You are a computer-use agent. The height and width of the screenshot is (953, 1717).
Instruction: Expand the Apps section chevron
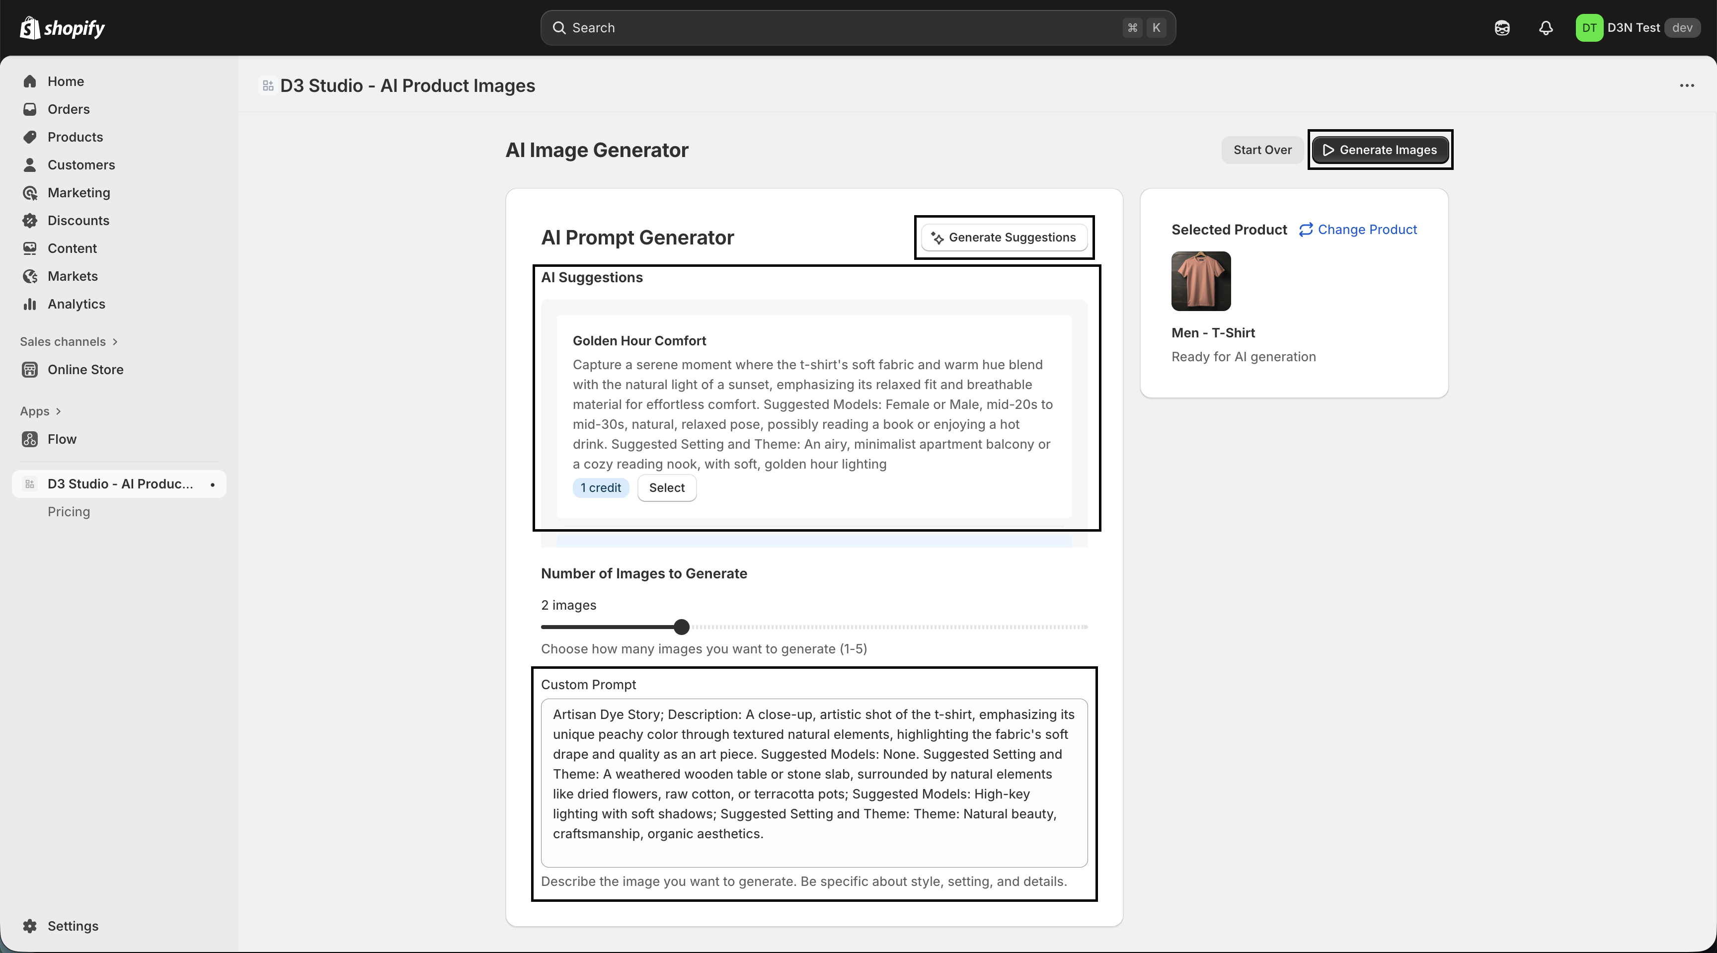[59, 411]
